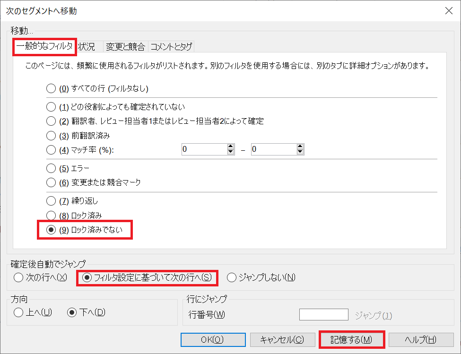This screenshot has height=354, width=461.
Task: Close the 次のセグメントへ移動 dialog
Action: point(448,10)
